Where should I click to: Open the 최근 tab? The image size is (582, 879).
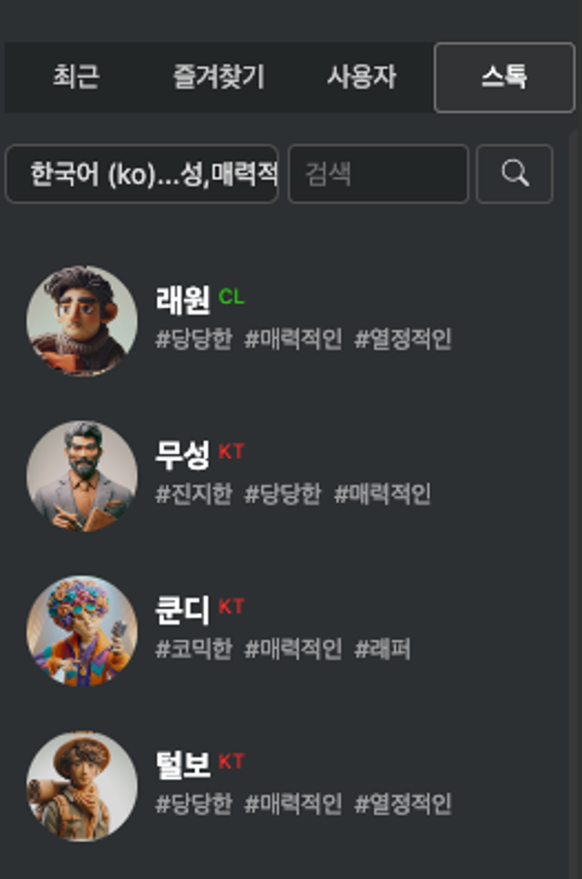(x=76, y=77)
